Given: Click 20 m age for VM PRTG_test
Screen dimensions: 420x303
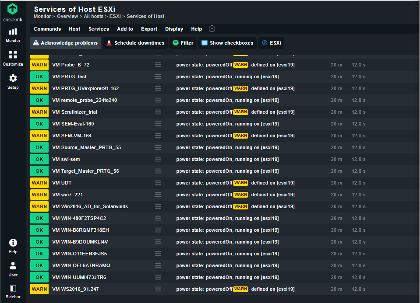Looking at the screenshot, I should pyautogui.click(x=336, y=77).
